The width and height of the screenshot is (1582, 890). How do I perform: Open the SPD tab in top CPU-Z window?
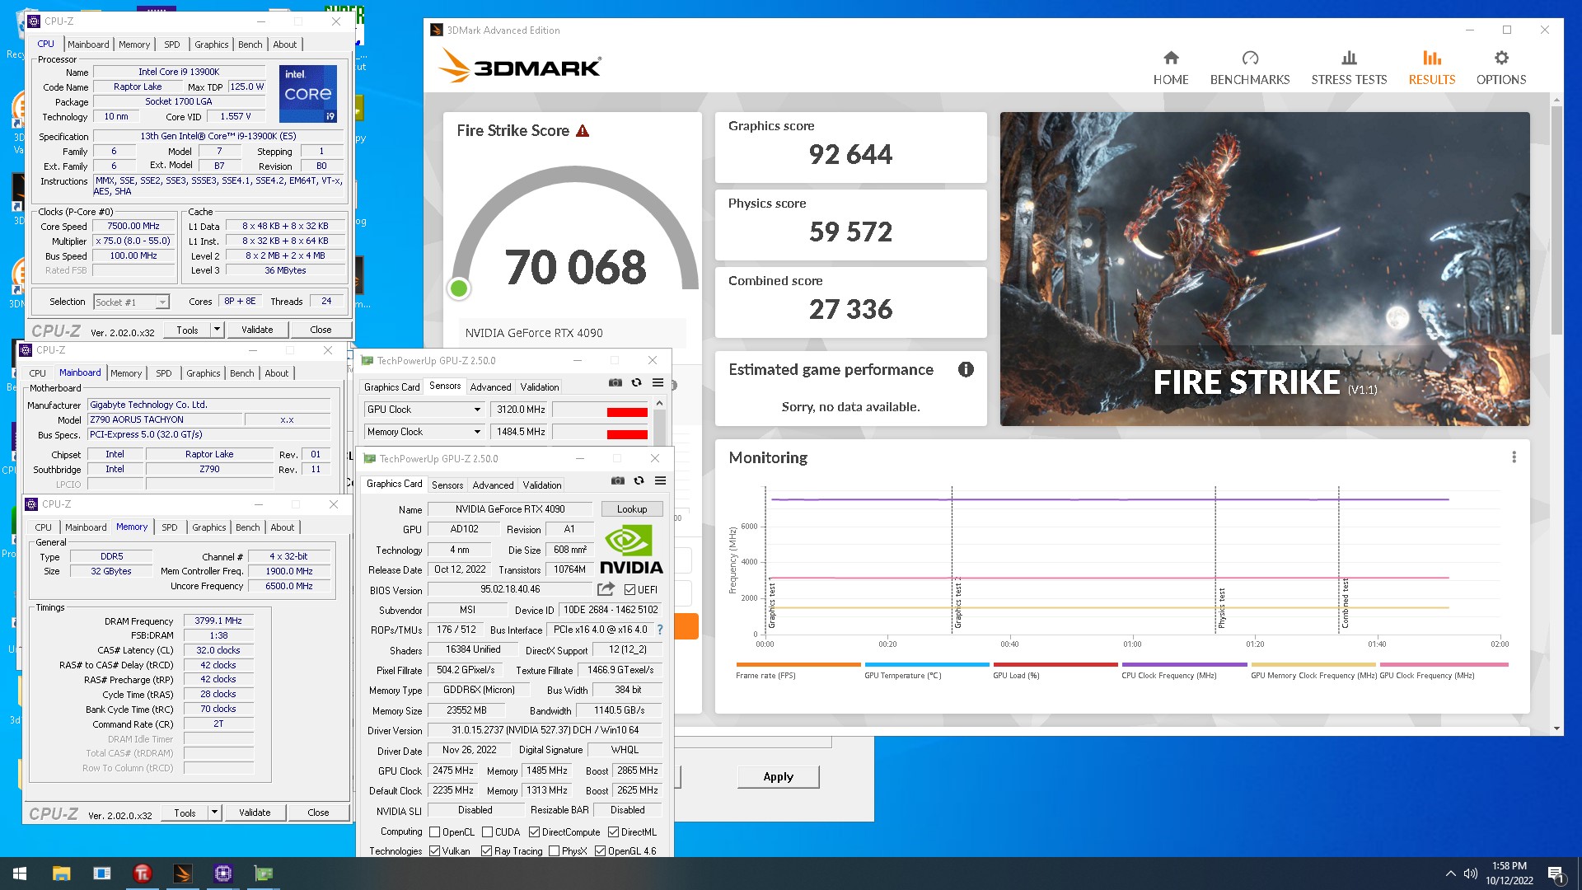point(171,44)
